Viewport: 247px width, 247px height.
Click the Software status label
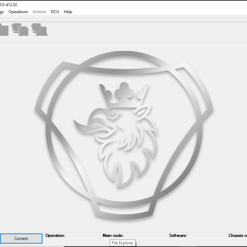178,235
